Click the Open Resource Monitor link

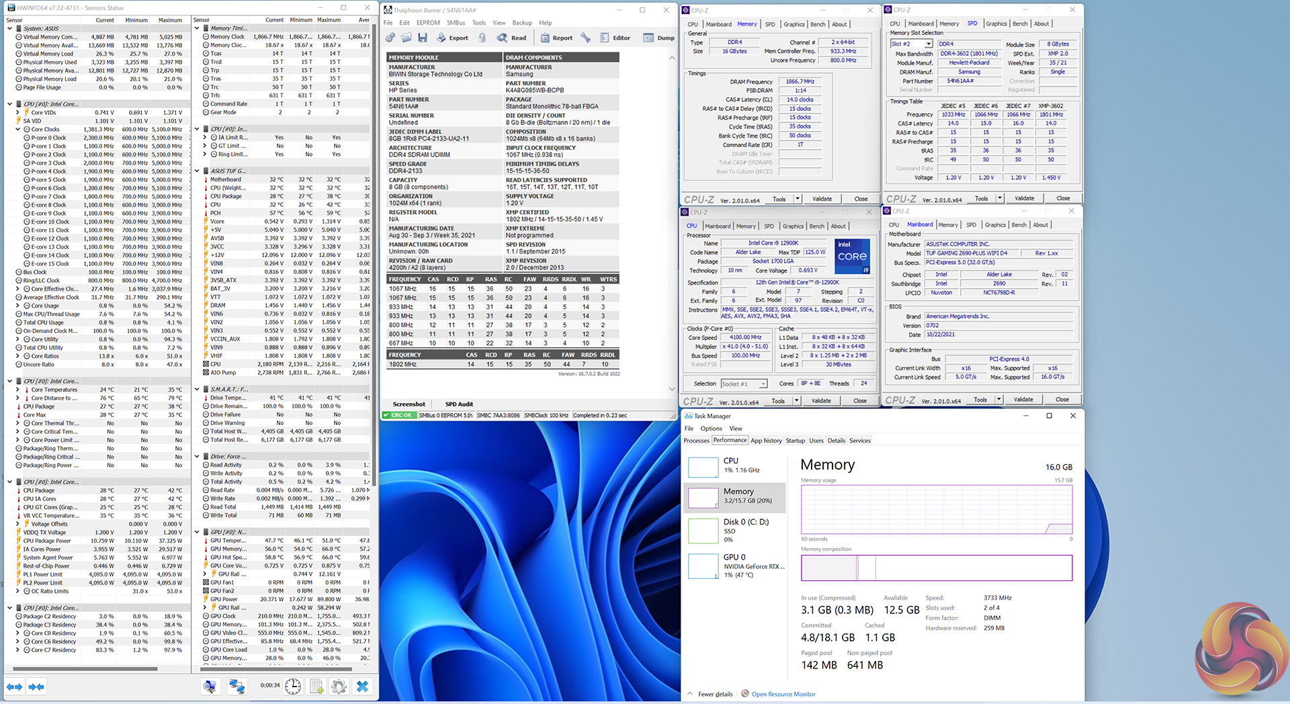(x=783, y=694)
